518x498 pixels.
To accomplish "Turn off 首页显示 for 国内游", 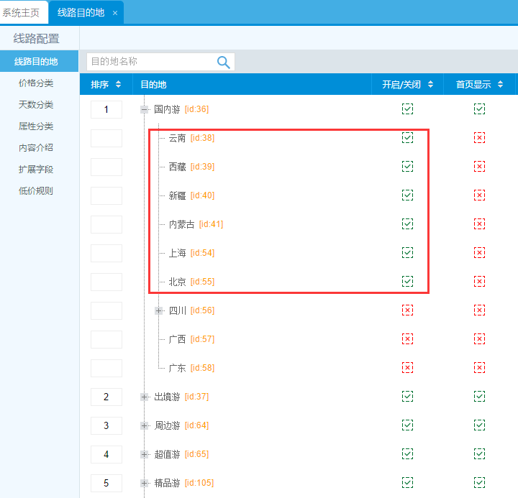I will tap(479, 109).
